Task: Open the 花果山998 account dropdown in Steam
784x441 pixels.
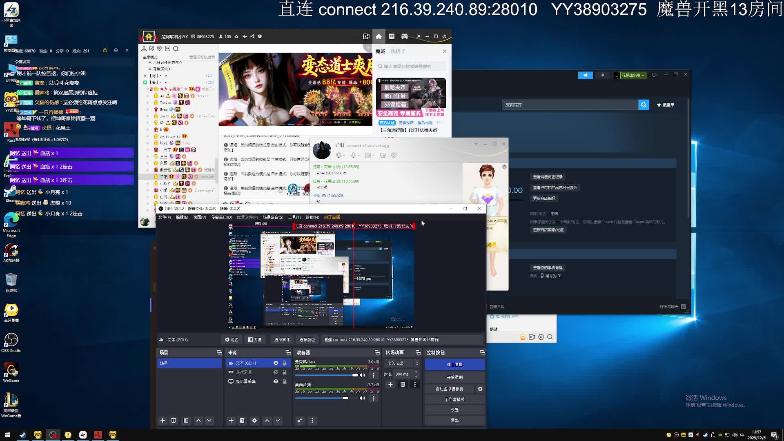Action: point(632,75)
